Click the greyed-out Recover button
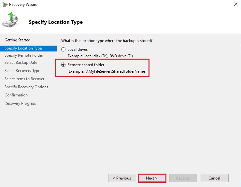 [183, 178]
